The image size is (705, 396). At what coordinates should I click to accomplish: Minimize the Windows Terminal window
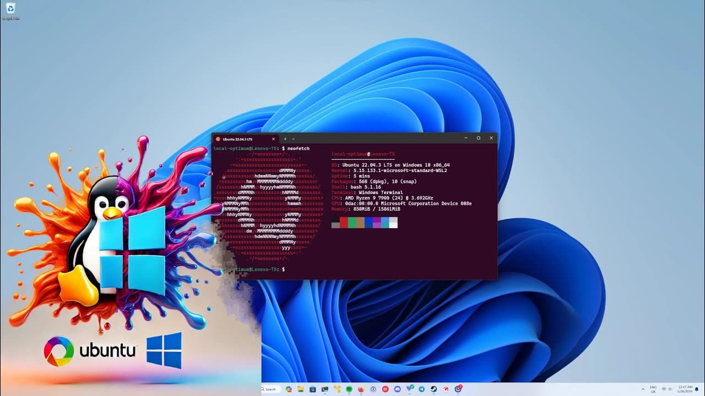click(465, 138)
